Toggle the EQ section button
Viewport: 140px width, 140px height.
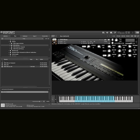click(x=104, y=51)
